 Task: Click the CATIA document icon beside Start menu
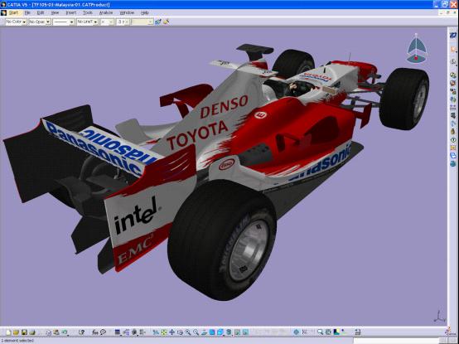(3, 13)
